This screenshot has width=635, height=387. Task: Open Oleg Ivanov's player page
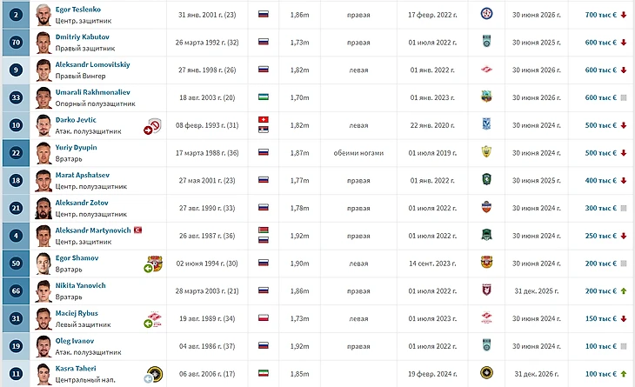point(75,341)
